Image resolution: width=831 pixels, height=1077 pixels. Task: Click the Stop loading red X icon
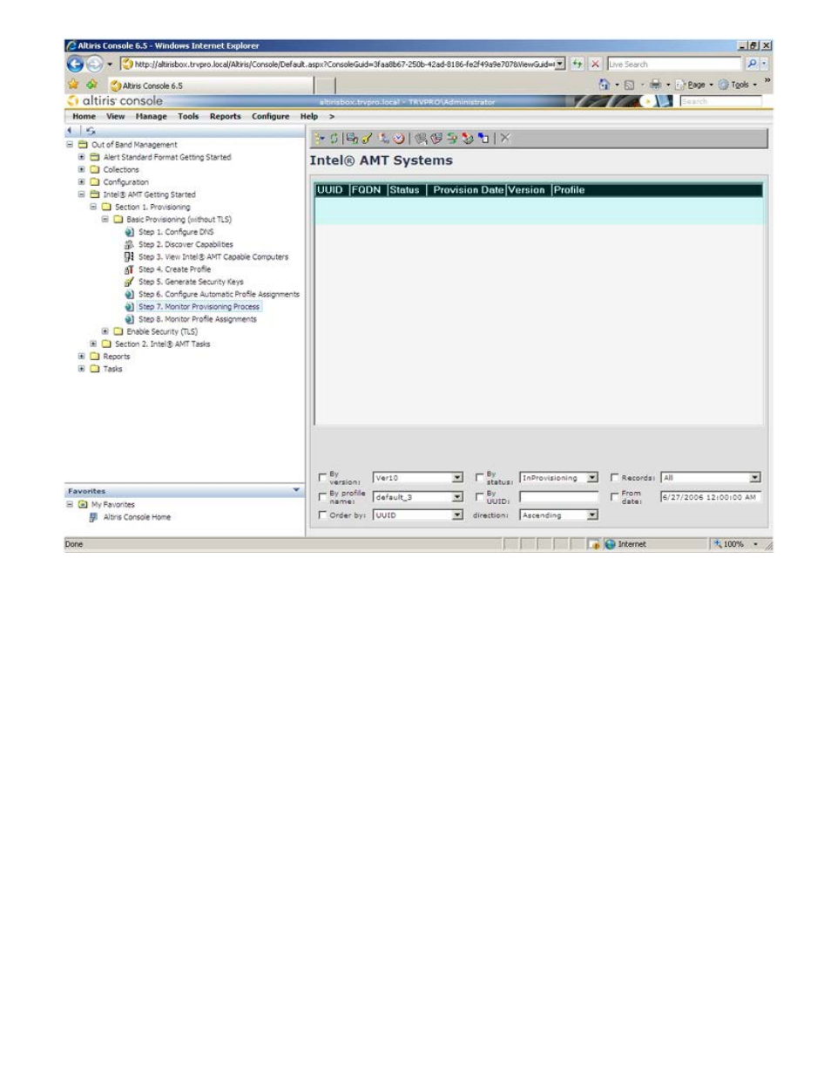click(x=595, y=64)
